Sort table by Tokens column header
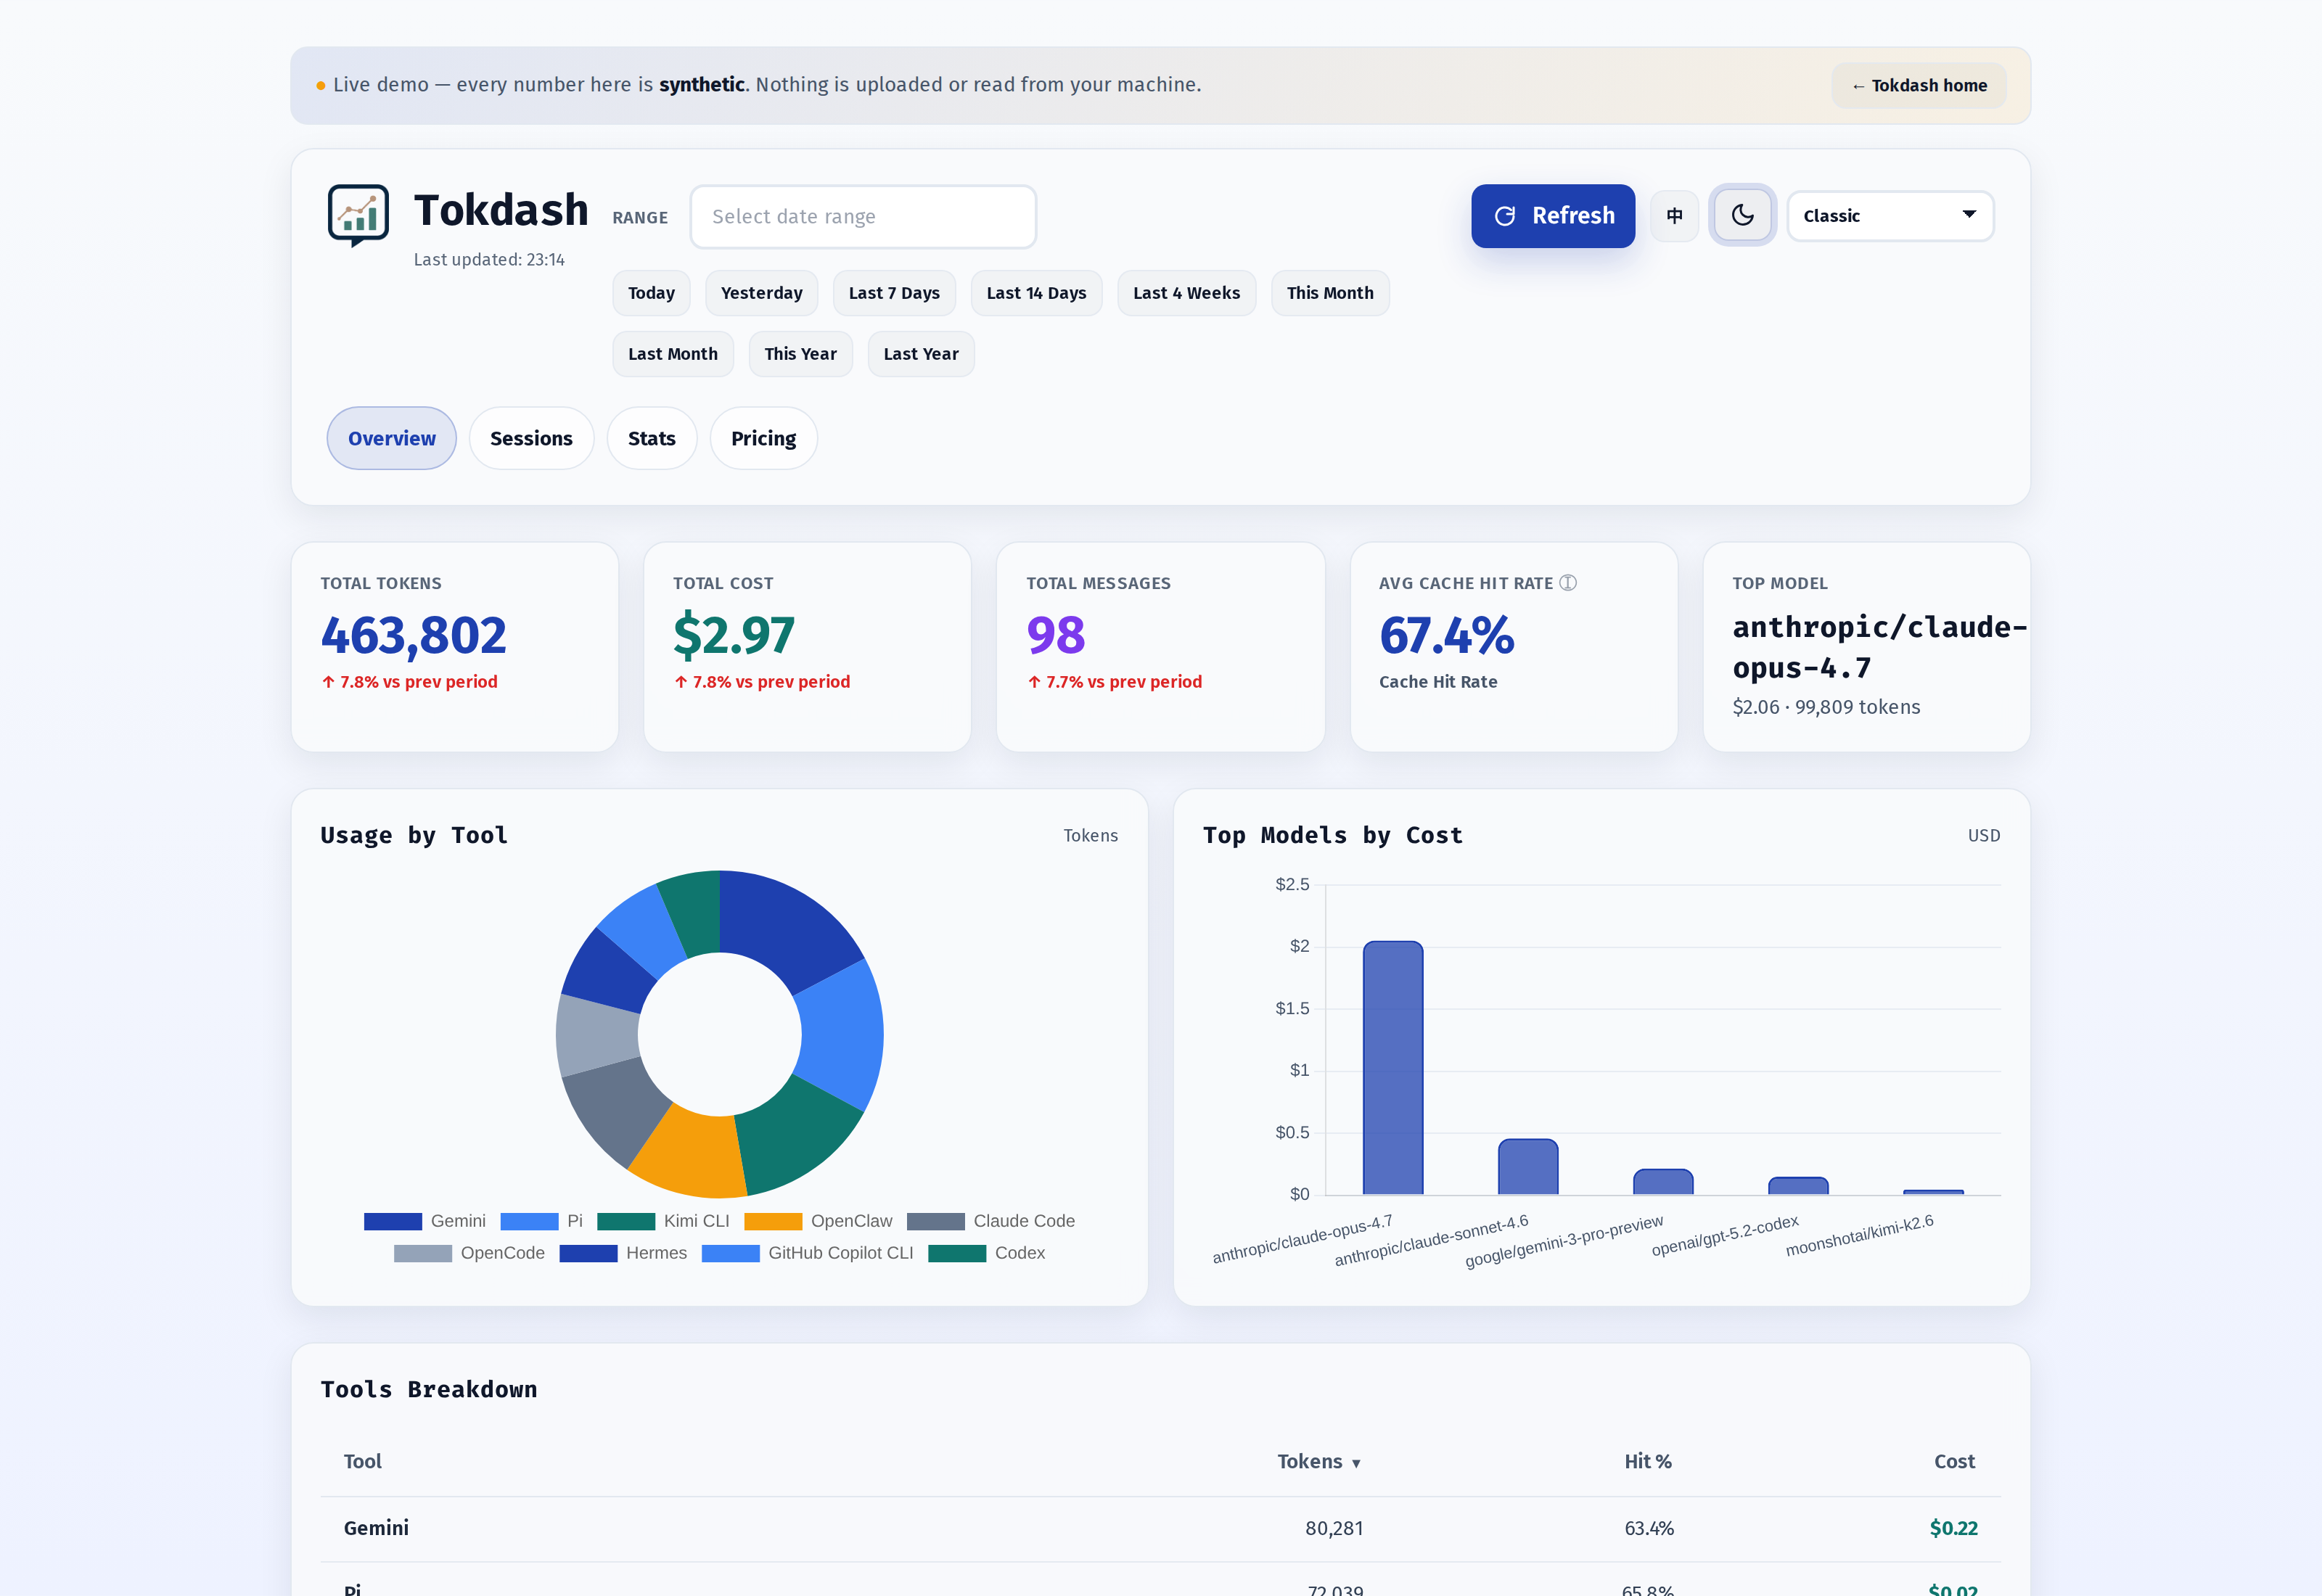 1319,1461
